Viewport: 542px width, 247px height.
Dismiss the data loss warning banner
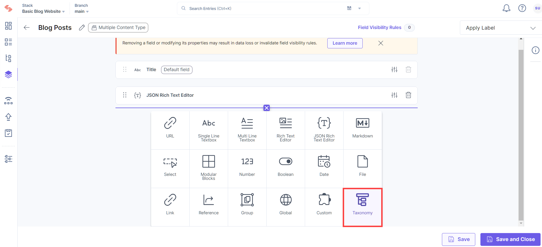tap(381, 43)
